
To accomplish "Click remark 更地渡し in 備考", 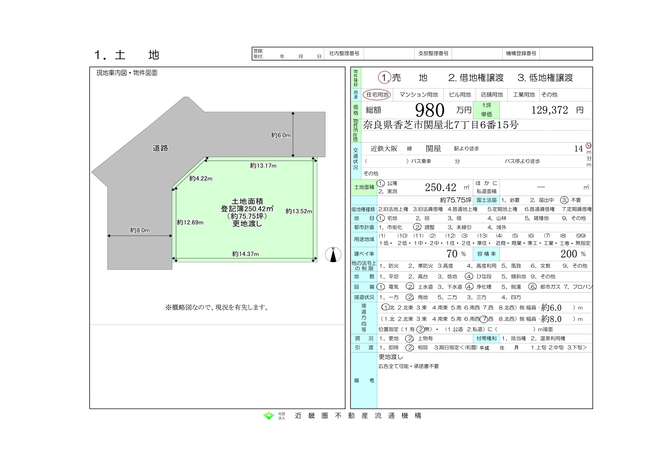I will (391, 357).
